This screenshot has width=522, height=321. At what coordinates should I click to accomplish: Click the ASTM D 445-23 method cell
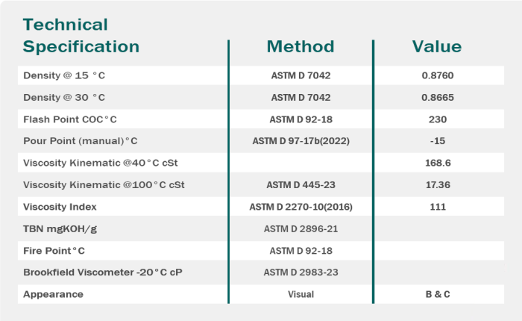point(301,185)
